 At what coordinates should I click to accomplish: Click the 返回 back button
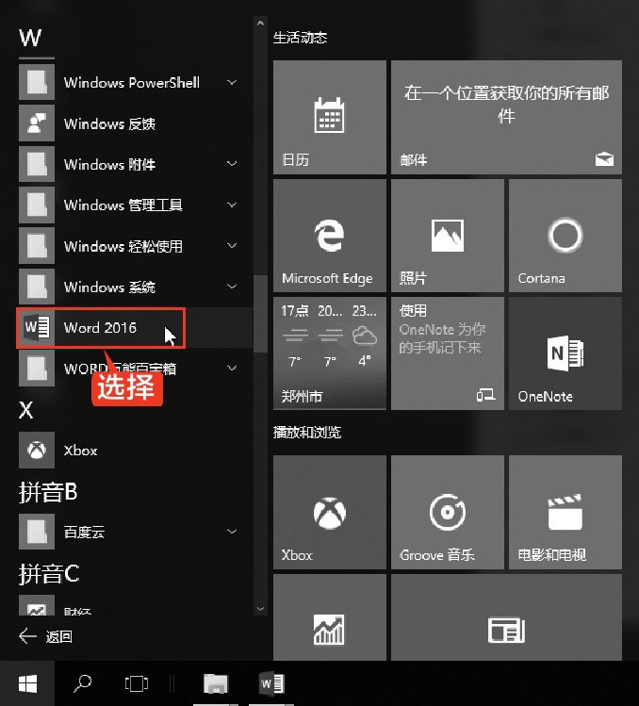(45, 636)
